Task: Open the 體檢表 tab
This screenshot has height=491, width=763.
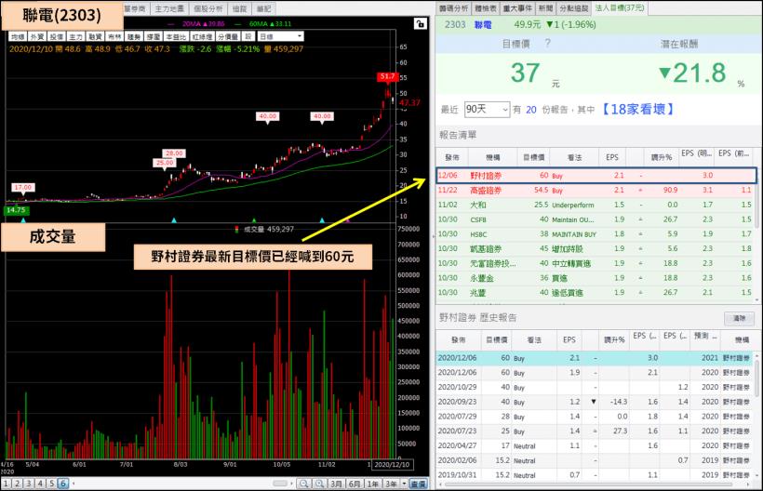Action: tap(486, 8)
